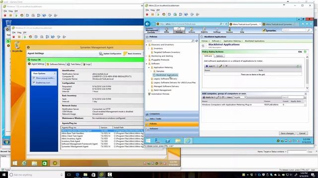318x178 pixels.
Task: Open Apply to dropdown
Action: 209,97
